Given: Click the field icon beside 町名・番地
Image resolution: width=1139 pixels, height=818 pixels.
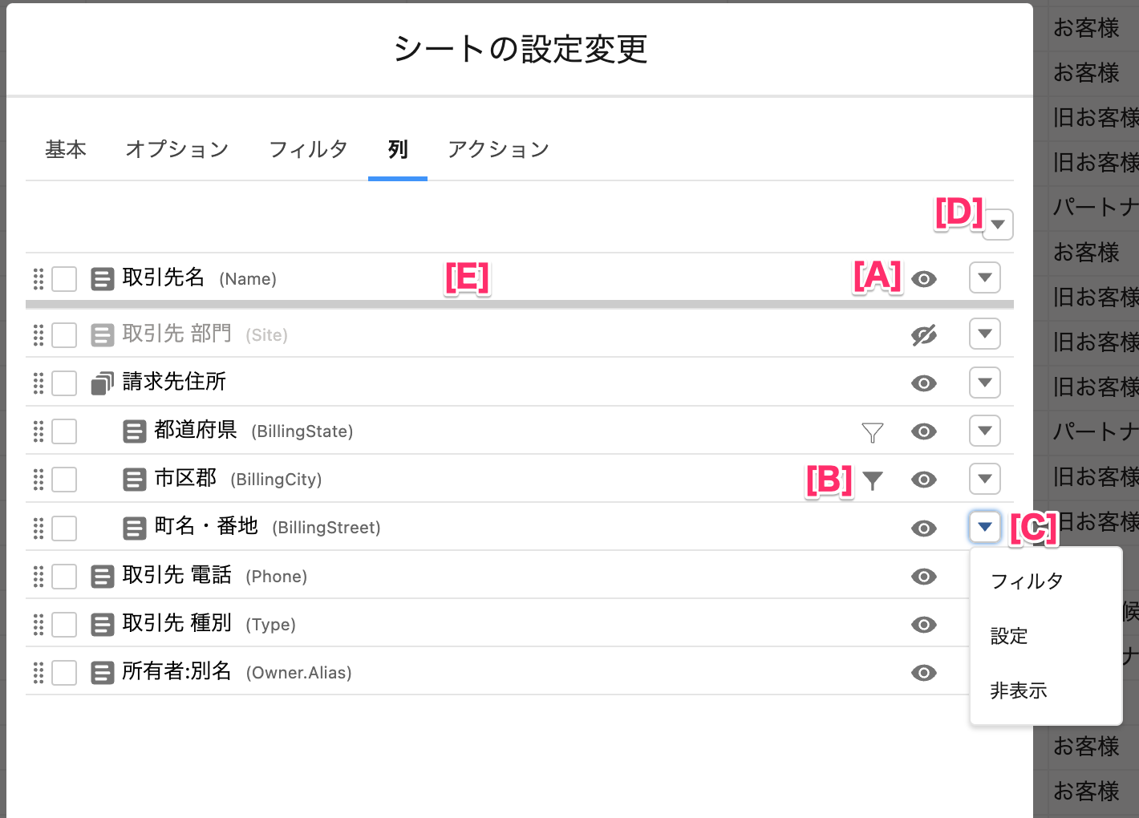Looking at the screenshot, I should (134, 528).
